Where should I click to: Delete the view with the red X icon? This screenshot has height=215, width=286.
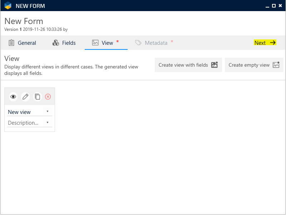click(48, 97)
